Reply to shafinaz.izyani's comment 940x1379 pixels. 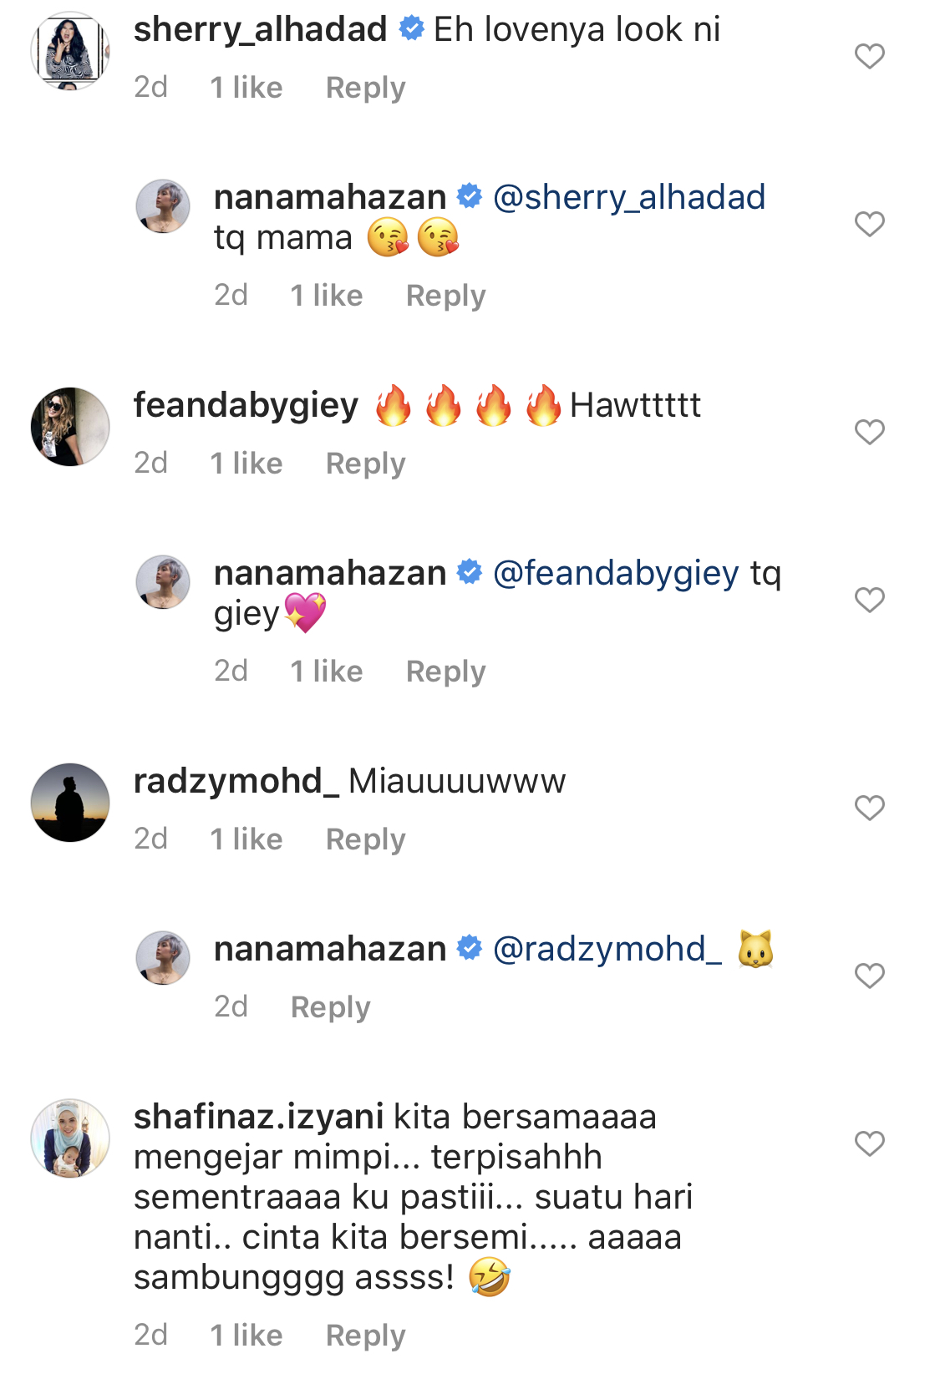365,1336
